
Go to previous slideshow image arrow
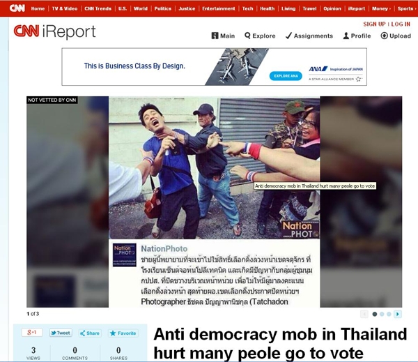coord(364,314)
